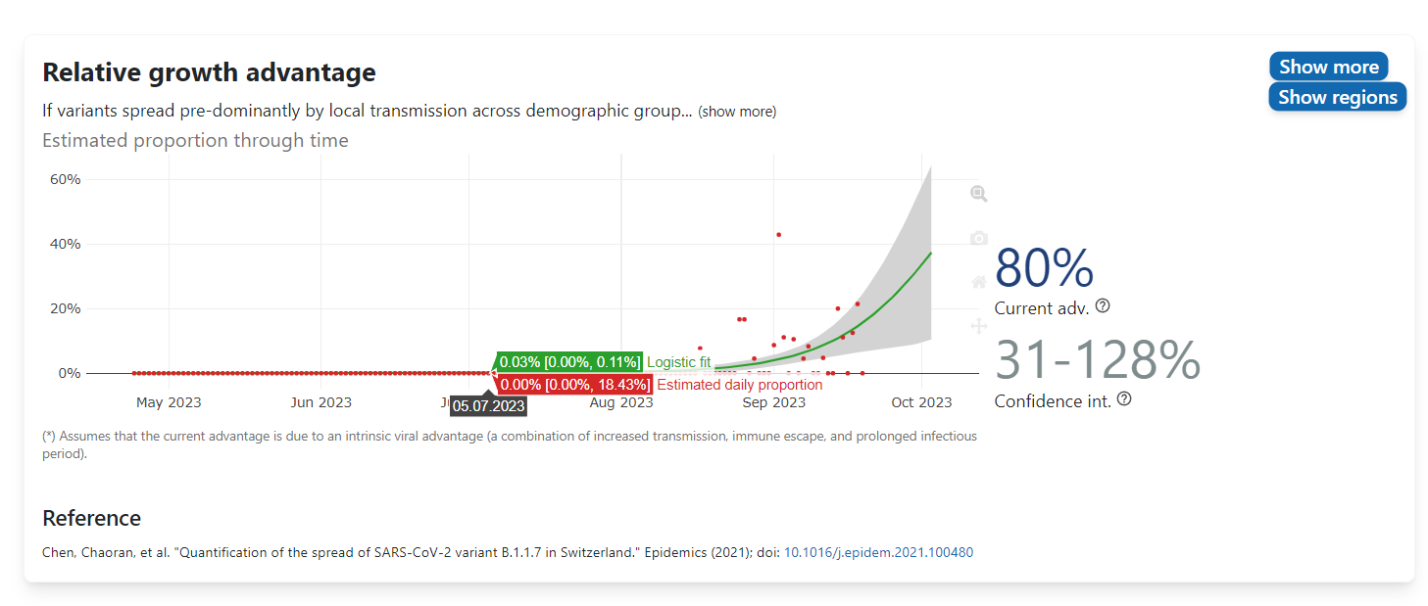1428x606 pixels.
Task: Click the Aug 2023 axis label
Action: [x=621, y=402]
